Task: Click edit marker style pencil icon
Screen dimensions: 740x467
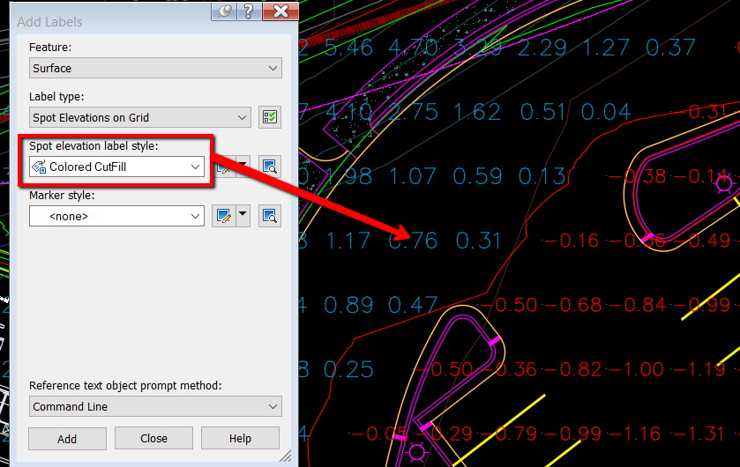Action: 224,216
